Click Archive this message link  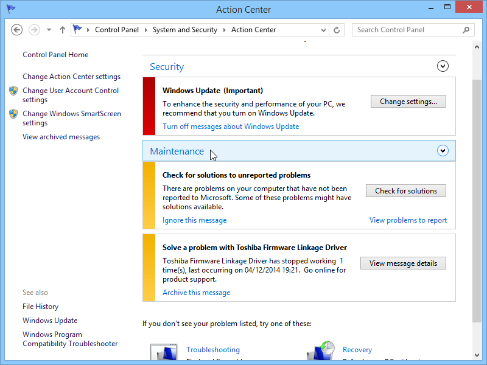[196, 293]
